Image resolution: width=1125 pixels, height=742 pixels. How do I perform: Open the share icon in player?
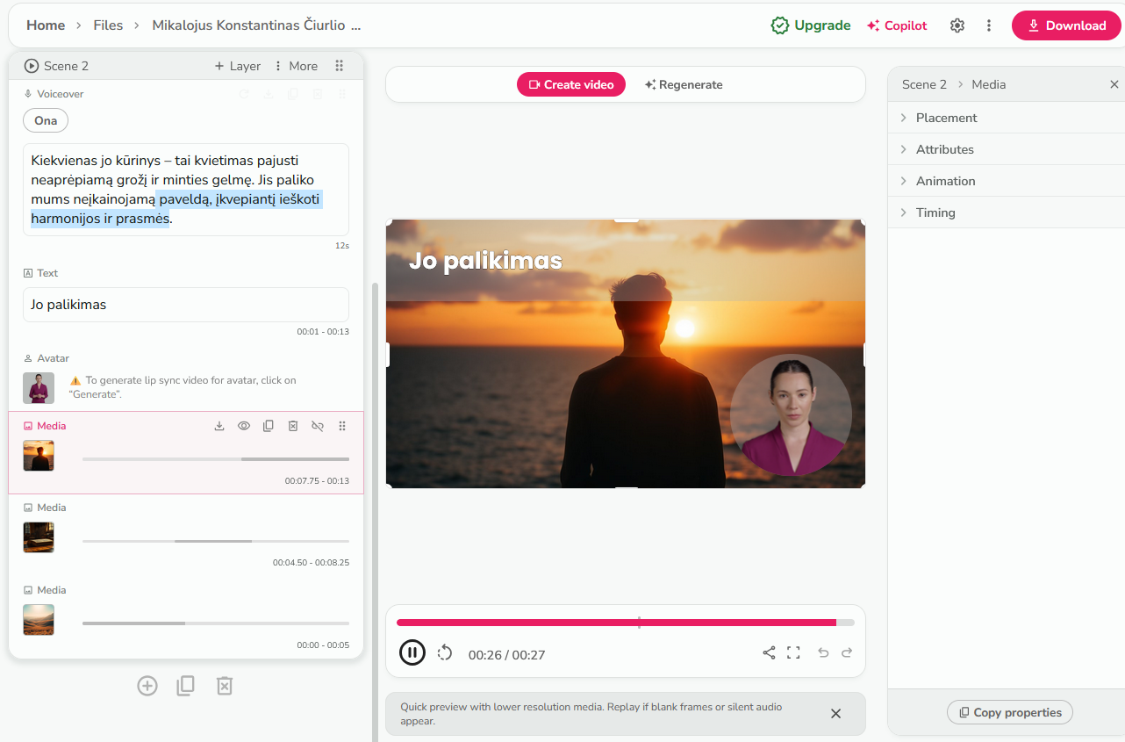(x=769, y=652)
